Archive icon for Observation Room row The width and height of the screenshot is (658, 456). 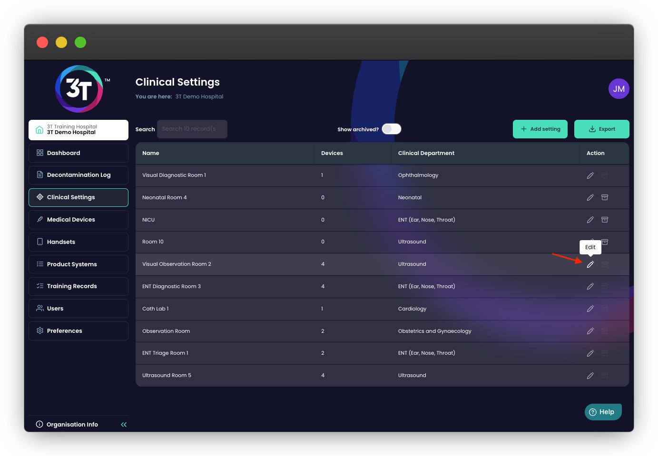605,331
